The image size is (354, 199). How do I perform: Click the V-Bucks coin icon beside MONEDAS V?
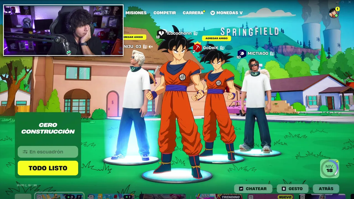click(x=212, y=13)
